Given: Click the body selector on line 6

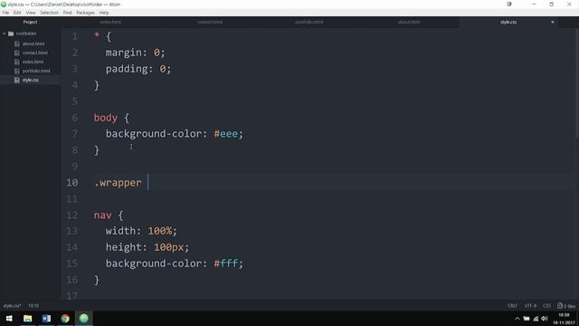Looking at the screenshot, I should (x=106, y=118).
